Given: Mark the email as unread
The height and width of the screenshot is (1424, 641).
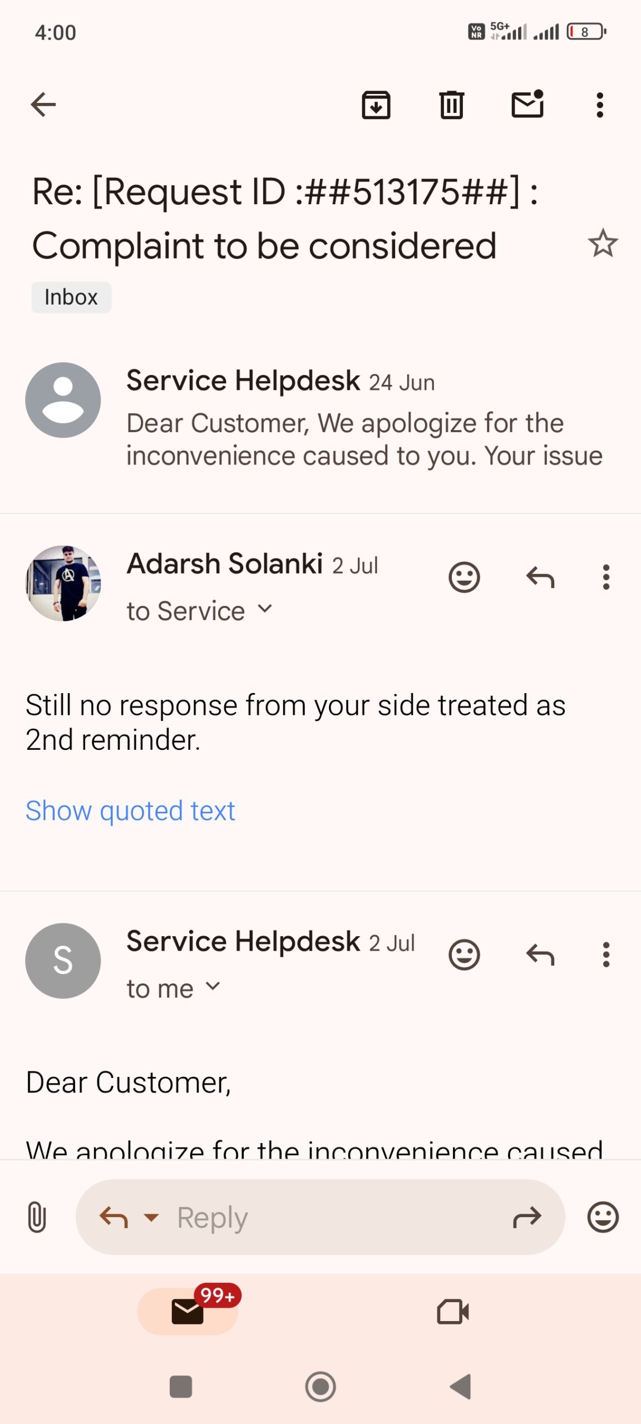Looking at the screenshot, I should (527, 105).
